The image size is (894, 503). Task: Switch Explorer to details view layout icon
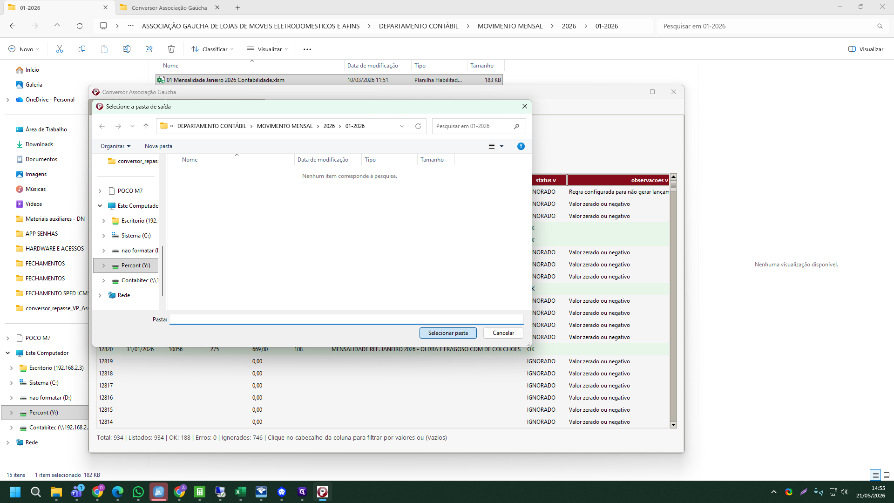[x=875, y=475]
